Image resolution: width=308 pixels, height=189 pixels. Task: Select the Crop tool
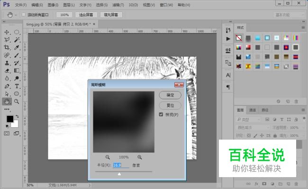click(7, 47)
